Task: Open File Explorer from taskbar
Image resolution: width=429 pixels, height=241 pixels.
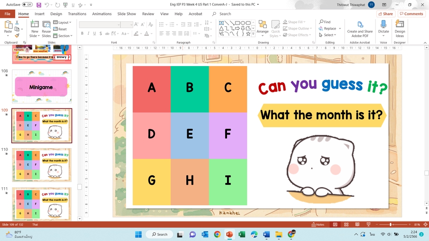Action: 279,234
